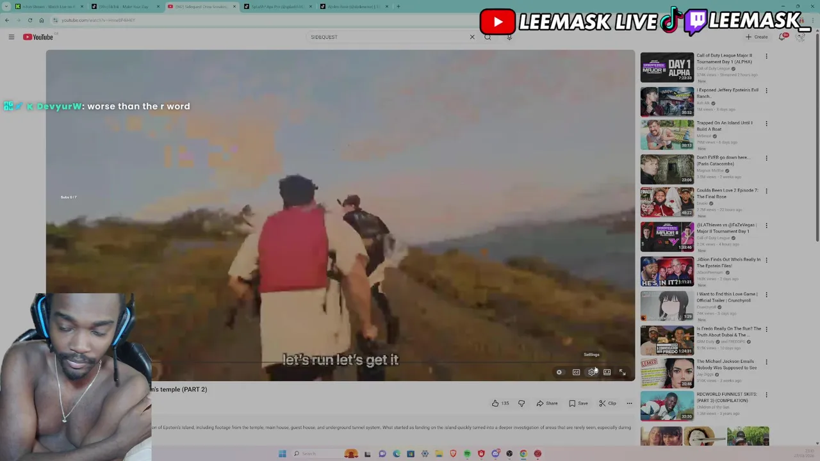Open options for Trapped On An Island video
The width and height of the screenshot is (820, 461).
tap(766, 124)
